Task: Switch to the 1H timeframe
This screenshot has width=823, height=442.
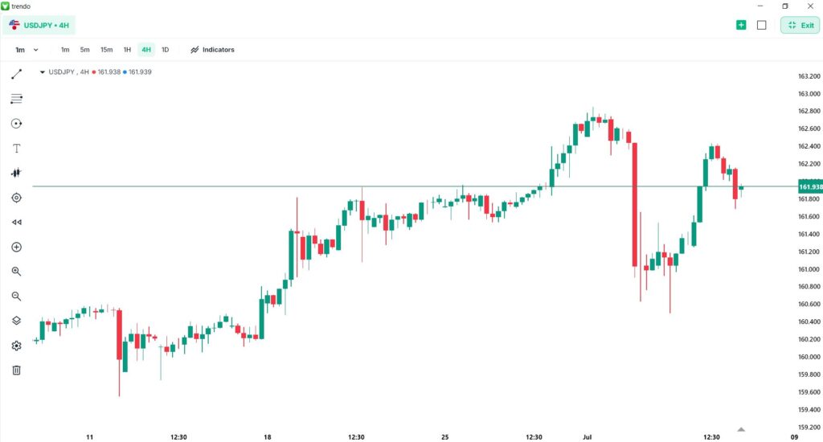Action: point(127,50)
